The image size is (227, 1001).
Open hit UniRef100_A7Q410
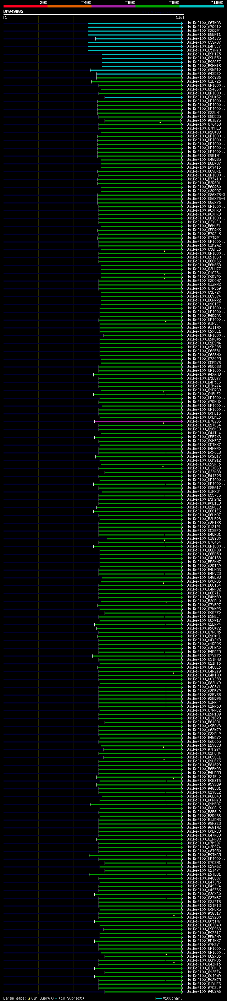pos(204,27)
